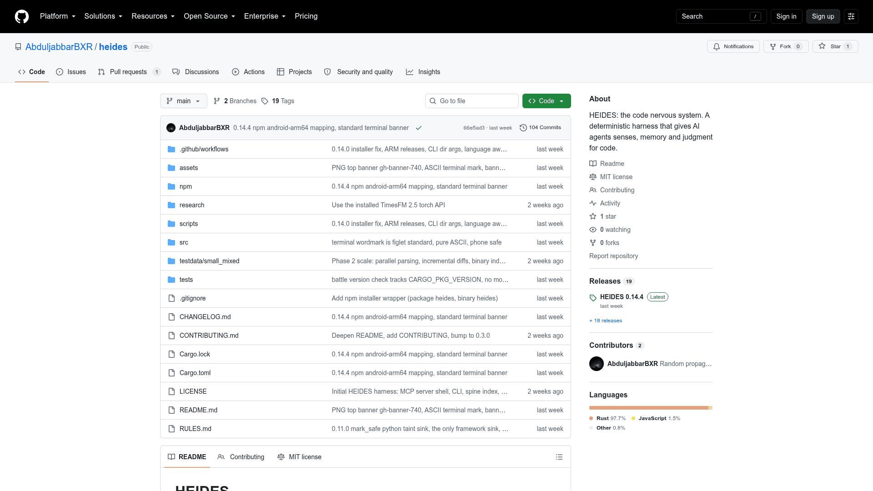
Task: Click the JavaScript 1.5% language legend entry
Action: (656, 418)
